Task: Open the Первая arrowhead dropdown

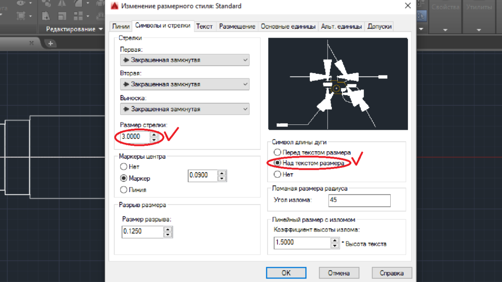Action: tap(184, 60)
